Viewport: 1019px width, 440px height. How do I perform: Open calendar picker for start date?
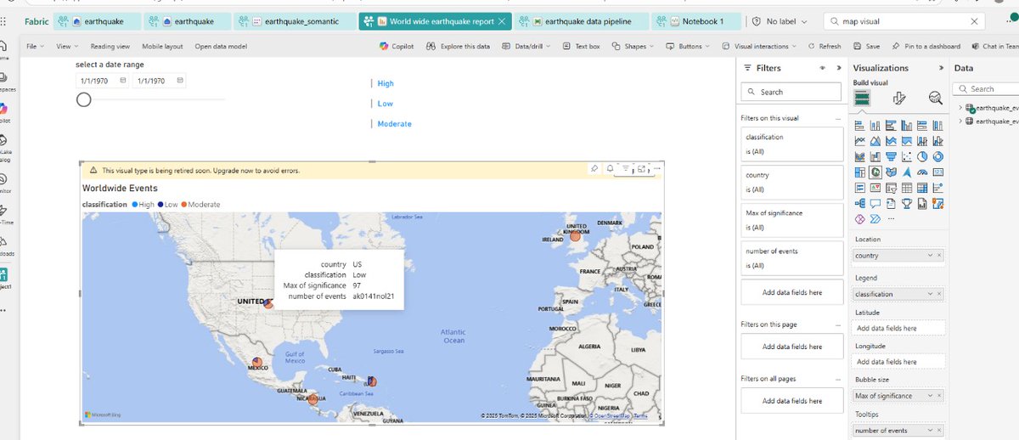pos(123,81)
